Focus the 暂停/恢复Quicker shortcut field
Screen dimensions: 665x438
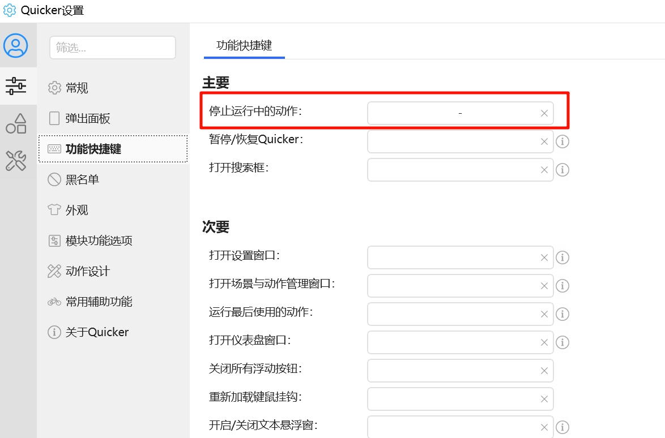click(460, 141)
